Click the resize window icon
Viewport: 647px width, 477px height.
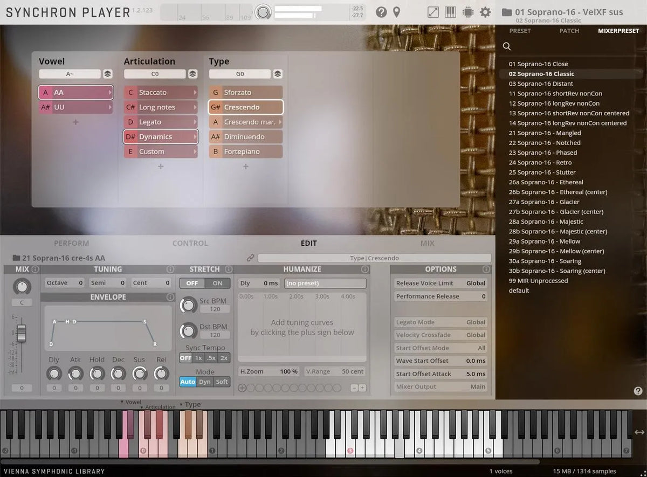coord(432,12)
